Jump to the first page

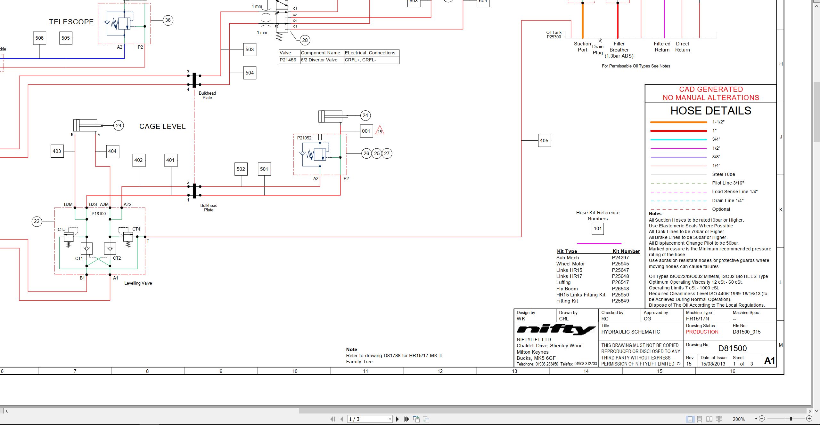click(332, 419)
